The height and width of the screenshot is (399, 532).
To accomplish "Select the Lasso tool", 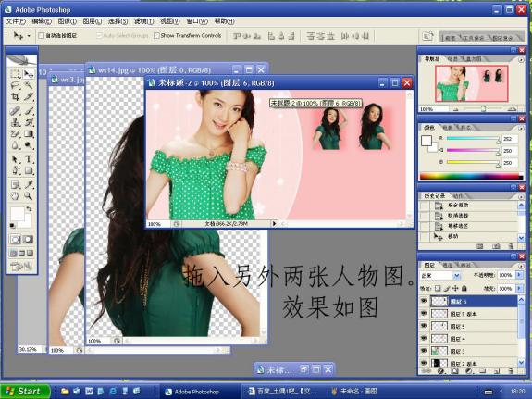I will tap(16, 85).
